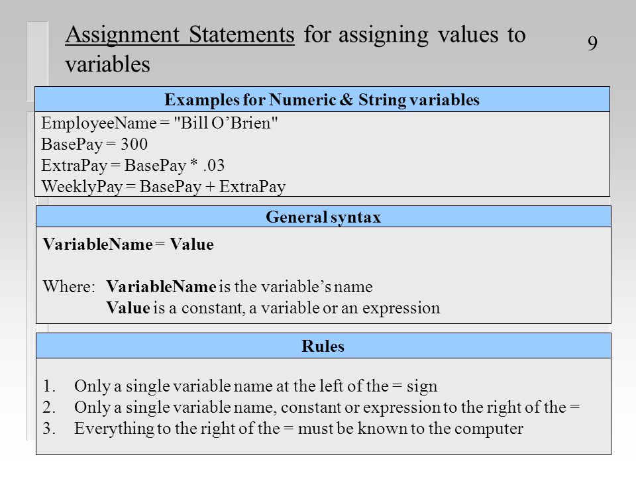Click the BasePay = 300 statement
636x477 pixels.
click(x=94, y=144)
